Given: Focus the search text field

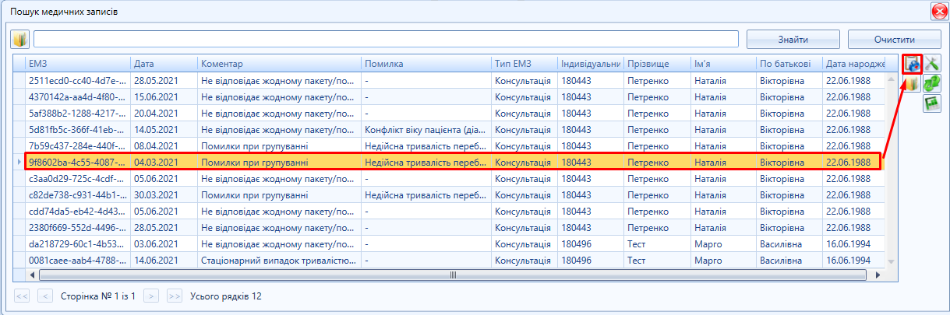Looking at the screenshot, I should tap(386, 40).
